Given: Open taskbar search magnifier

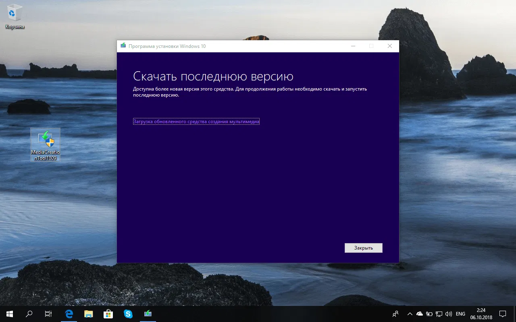Looking at the screenshot, I should 29,314.
